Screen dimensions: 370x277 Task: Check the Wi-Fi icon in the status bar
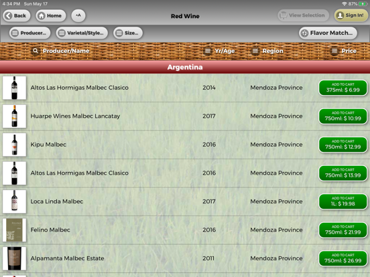click(345, 4)
